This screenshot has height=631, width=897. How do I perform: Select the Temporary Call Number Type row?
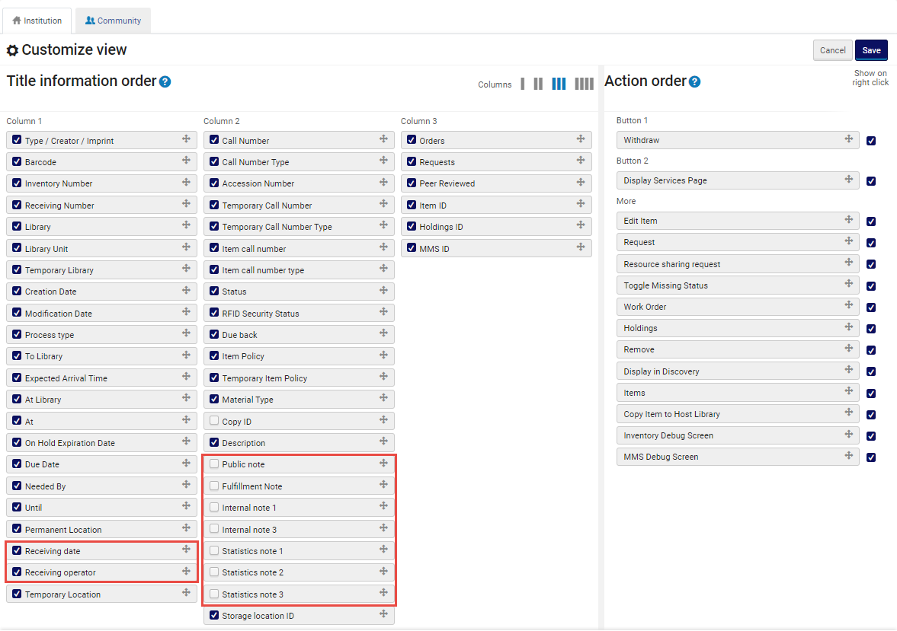[x=299, y=227]
